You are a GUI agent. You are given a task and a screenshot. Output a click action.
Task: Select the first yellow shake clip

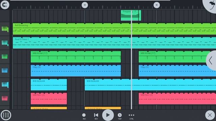[49, 108]
